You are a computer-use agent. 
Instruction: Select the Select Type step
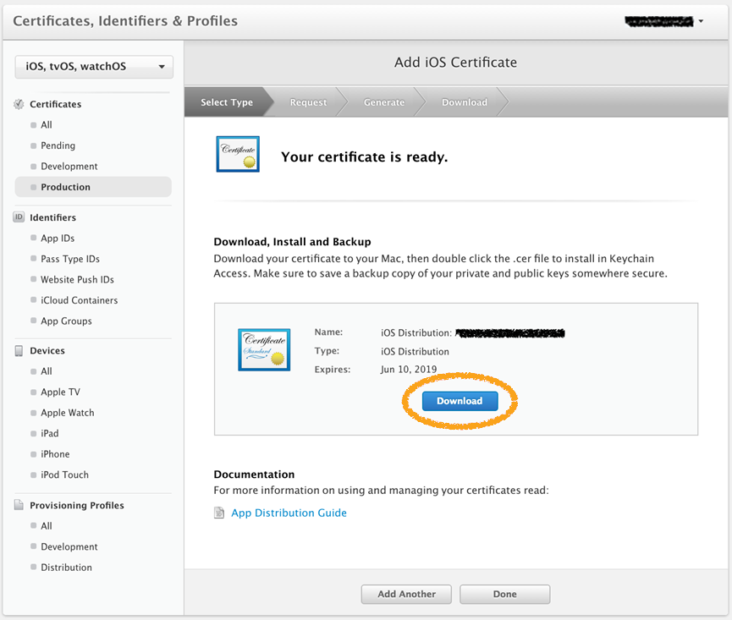(x=227, y=102)
